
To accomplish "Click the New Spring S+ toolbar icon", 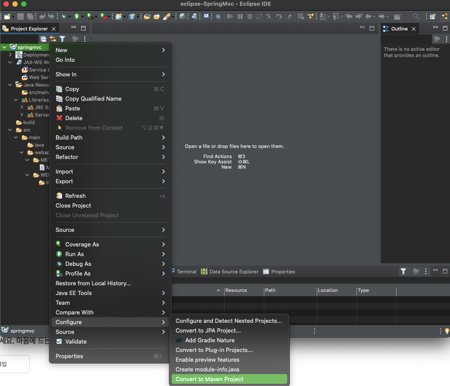I will [x=132, y=17].
